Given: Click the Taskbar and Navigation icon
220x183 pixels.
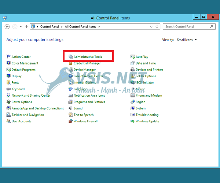Looking at the screenshot, I should pos(8,115).
